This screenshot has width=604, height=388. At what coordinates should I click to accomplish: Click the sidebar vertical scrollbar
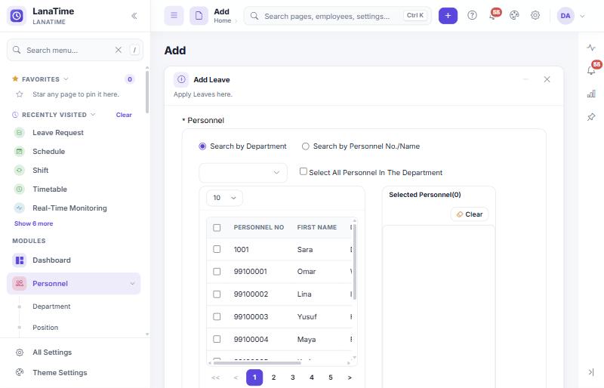(x=147, y=91)
